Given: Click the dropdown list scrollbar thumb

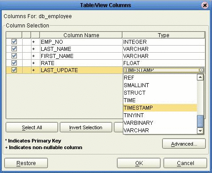Looking at the screenshot, I should click(200, 121).
